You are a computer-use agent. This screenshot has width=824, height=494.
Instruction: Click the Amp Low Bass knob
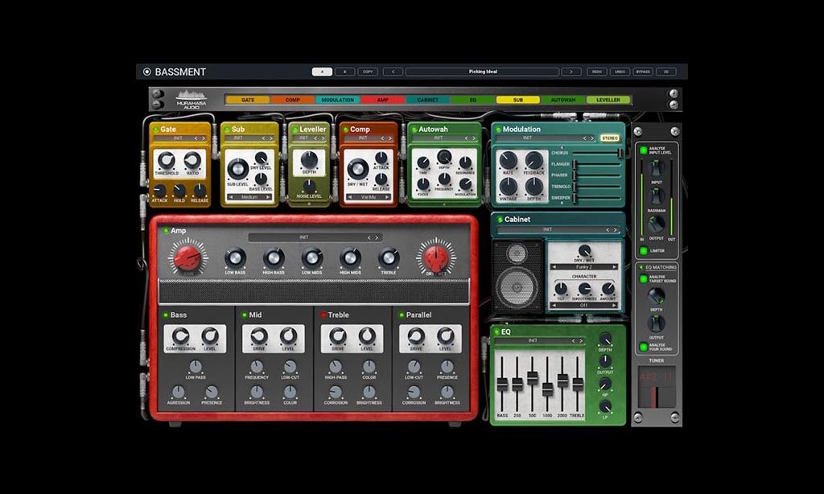[235, 258]
